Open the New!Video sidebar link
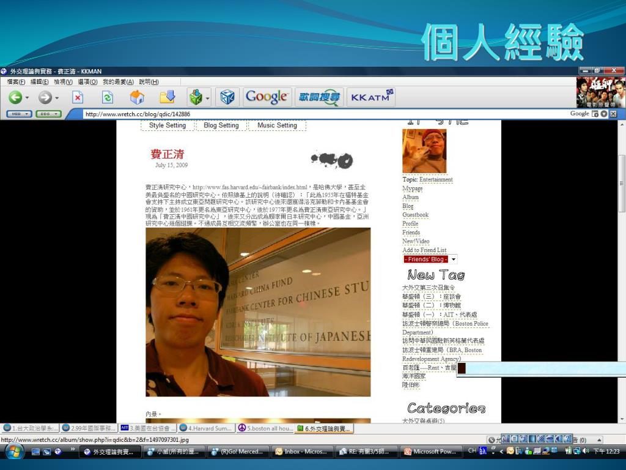 tap(416, 241)
